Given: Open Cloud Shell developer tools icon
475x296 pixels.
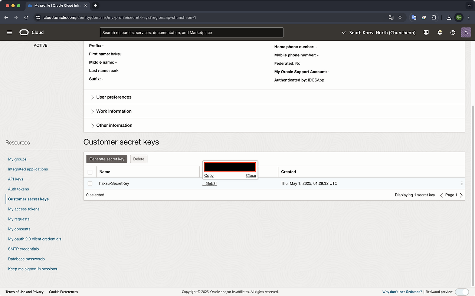Looking at the screenshot, I should [x=426, y=33].
